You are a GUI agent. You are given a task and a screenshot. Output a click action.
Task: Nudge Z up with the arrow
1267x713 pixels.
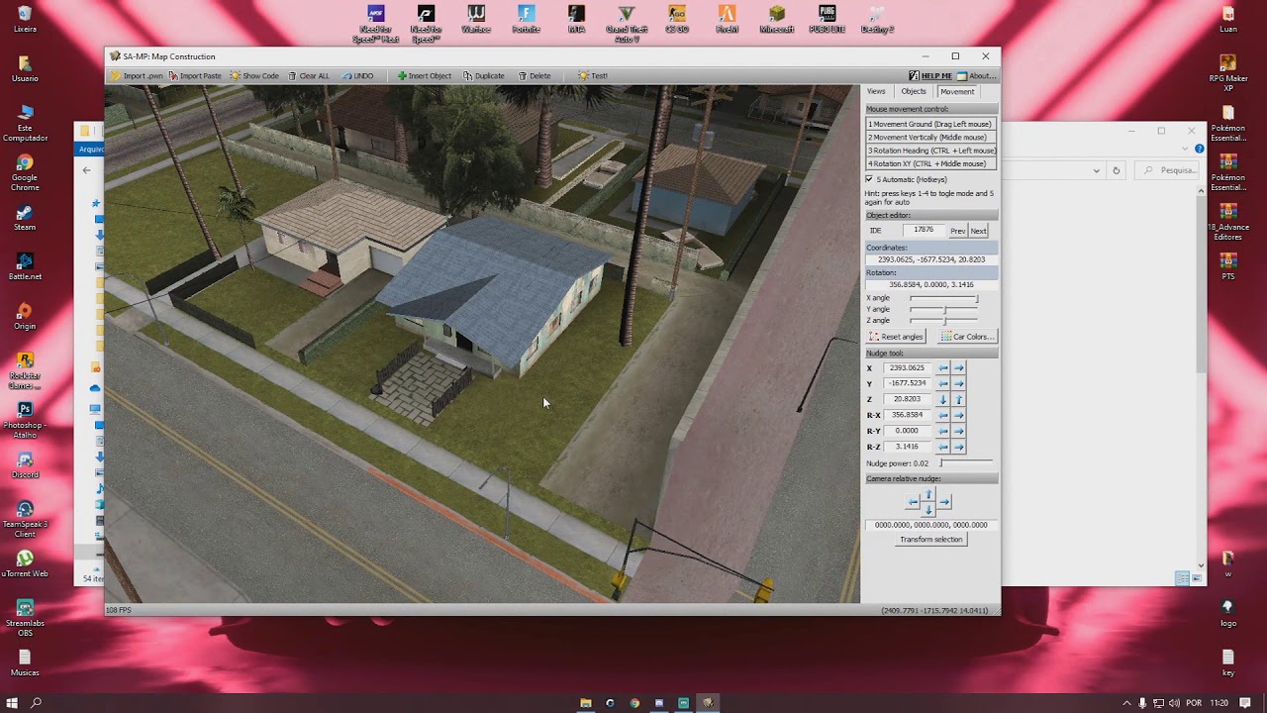(x=958, y=399)
